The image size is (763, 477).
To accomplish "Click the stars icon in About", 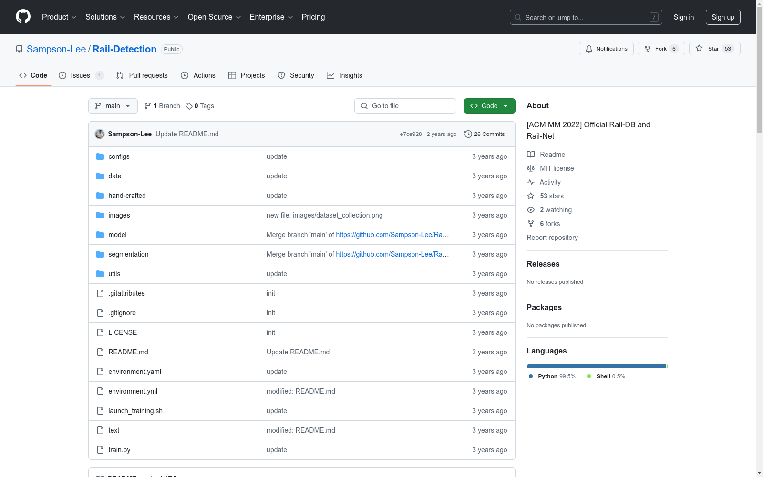I will click(531, 196).
